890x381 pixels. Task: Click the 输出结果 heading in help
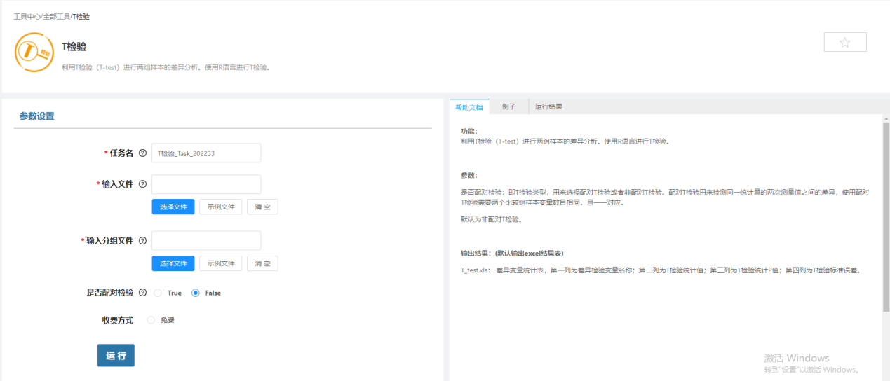tap(512, 254)
